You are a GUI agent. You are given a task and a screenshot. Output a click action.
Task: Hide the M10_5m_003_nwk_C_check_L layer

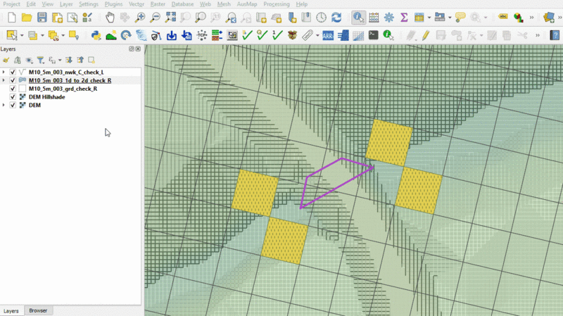pos(13,72)
